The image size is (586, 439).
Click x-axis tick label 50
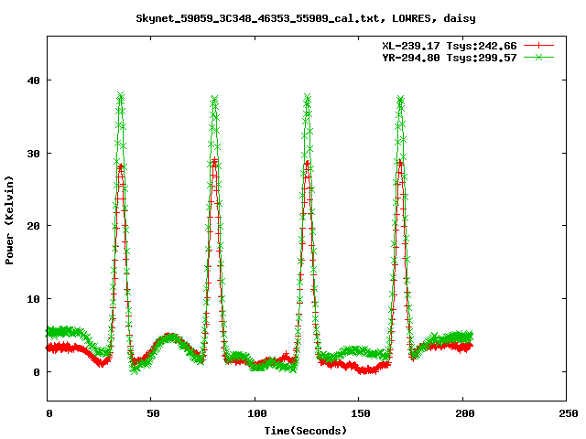point(153,413)
